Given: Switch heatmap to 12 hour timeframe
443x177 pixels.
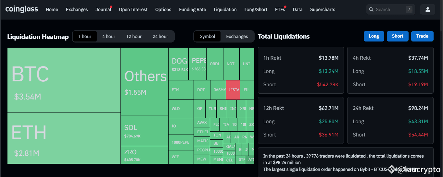Looking at the screenshot, I should tap(134, 36).
